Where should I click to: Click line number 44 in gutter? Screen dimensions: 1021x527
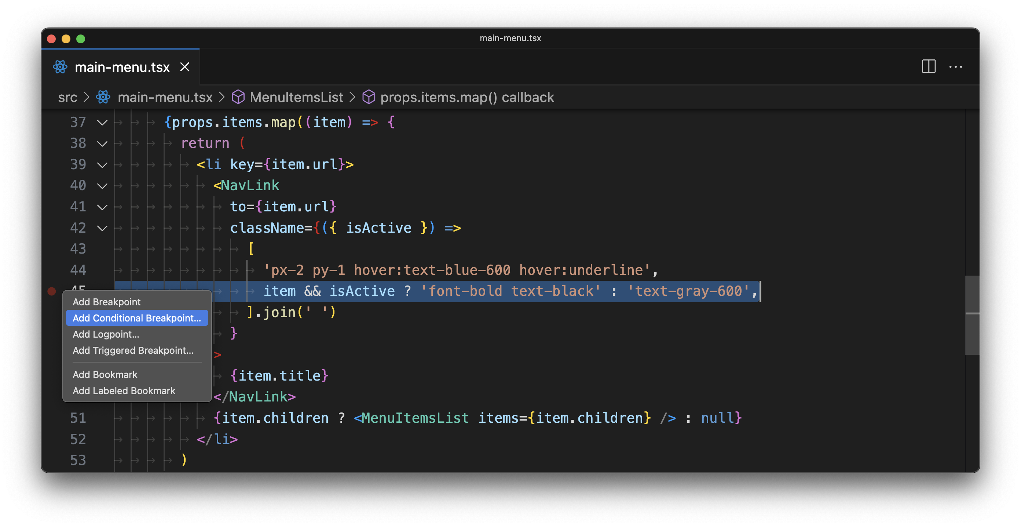(x=78, y=270)
